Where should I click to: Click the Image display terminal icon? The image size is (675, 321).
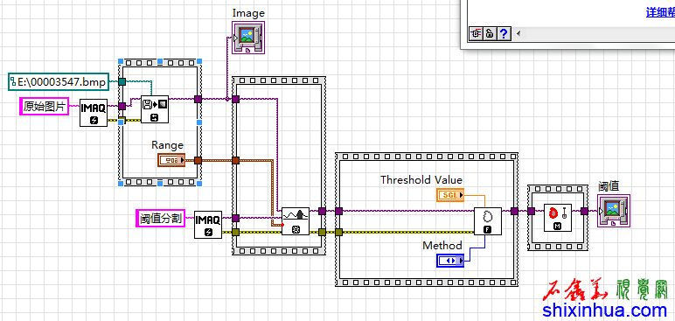point(248,38)
